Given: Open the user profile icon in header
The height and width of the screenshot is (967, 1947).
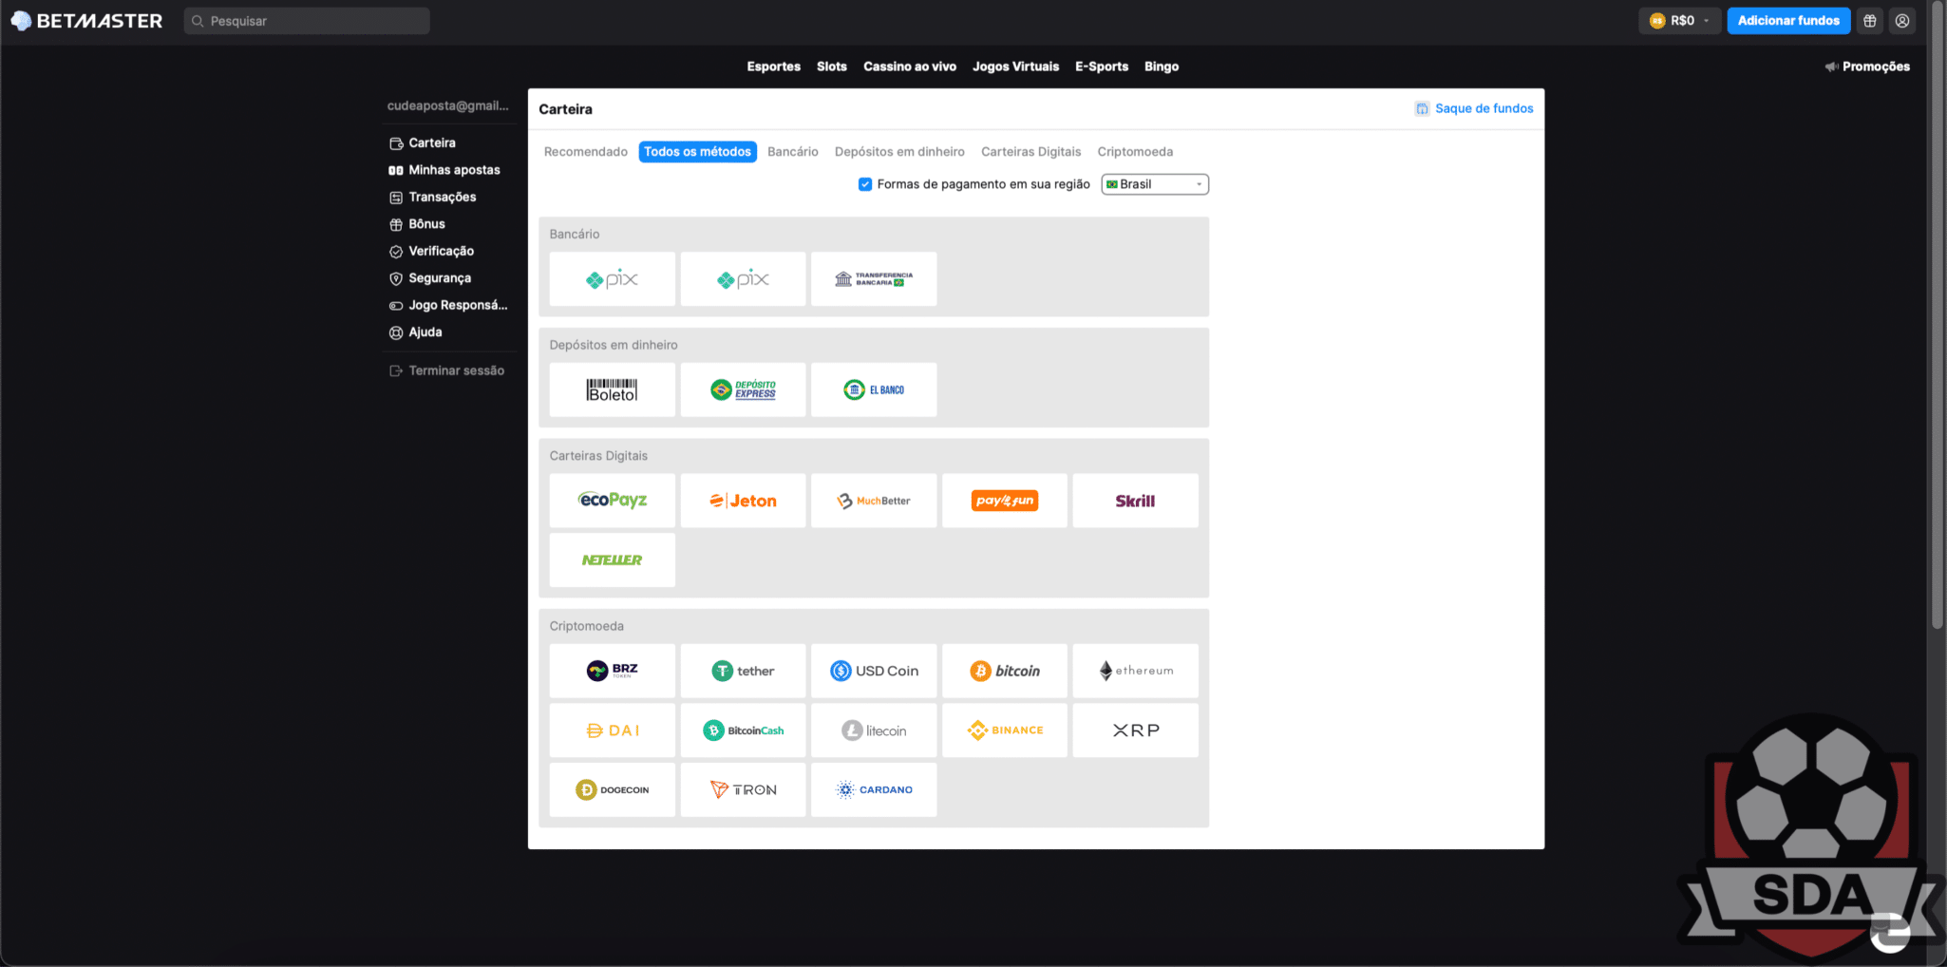Looking at the screenshot, I should (1902, 21).
